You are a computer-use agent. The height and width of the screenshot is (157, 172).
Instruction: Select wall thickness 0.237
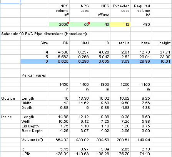[83, 52]
